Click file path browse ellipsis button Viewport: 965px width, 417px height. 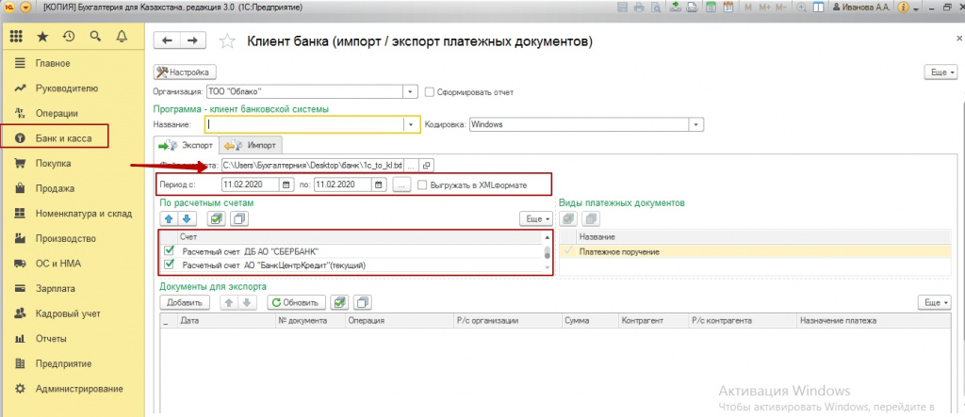coord(413,165)
